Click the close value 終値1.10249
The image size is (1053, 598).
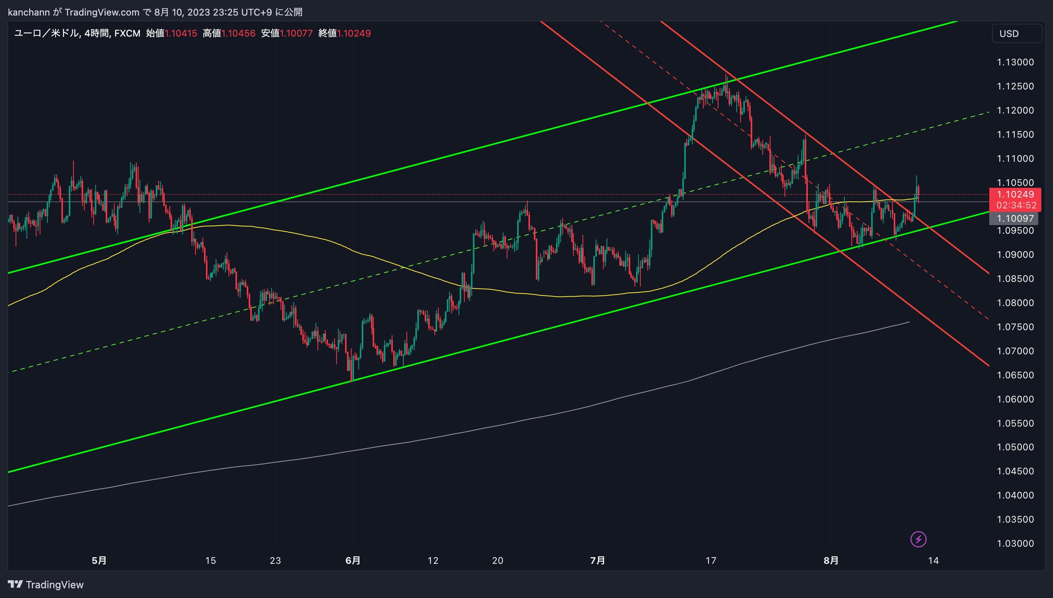click(344, 33)
